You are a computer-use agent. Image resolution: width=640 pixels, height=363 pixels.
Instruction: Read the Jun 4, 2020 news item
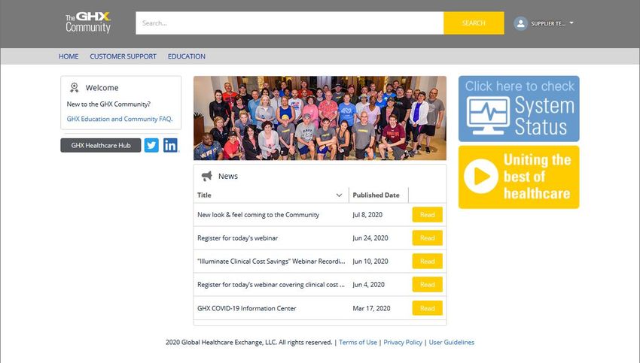pyautogui.click(x=428, y=284)
